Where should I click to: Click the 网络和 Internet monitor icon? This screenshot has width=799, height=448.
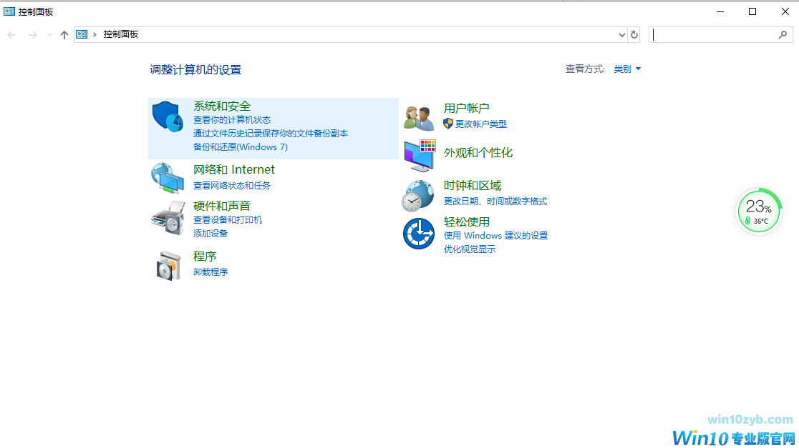click(168, 179)
